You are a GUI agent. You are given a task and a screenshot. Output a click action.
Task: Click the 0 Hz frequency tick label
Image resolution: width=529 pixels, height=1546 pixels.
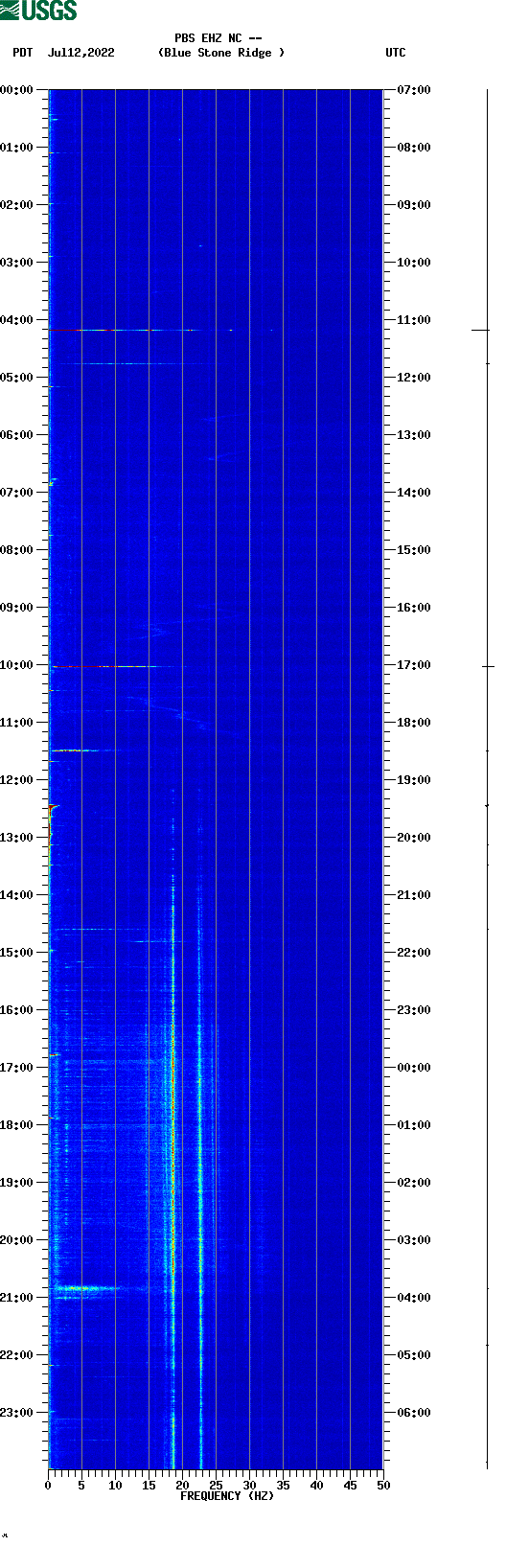48,1486
